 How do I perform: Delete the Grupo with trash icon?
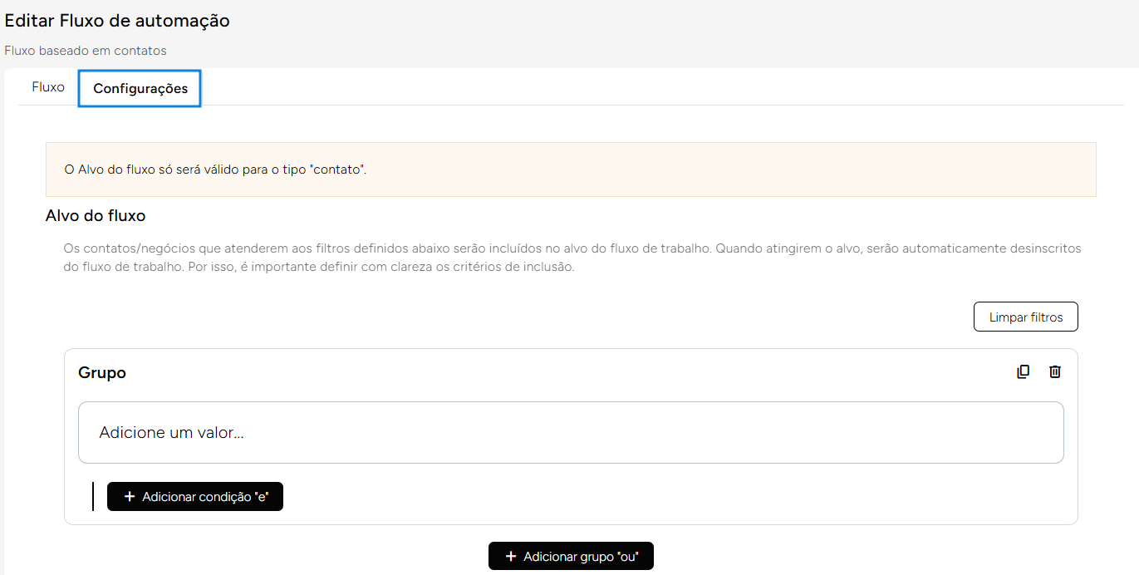pyautogui.click(x=1054, y=372)
